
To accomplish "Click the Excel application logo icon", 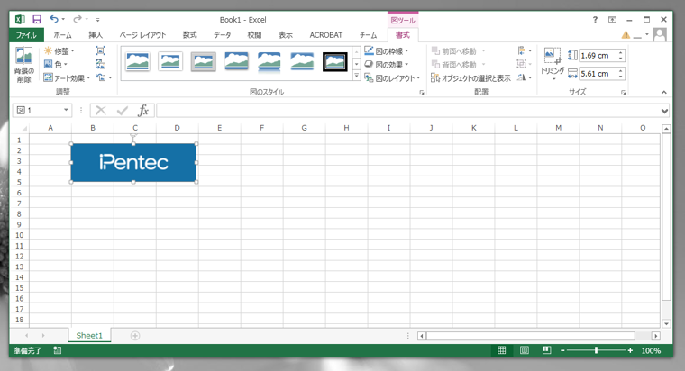I will (20, 19).
